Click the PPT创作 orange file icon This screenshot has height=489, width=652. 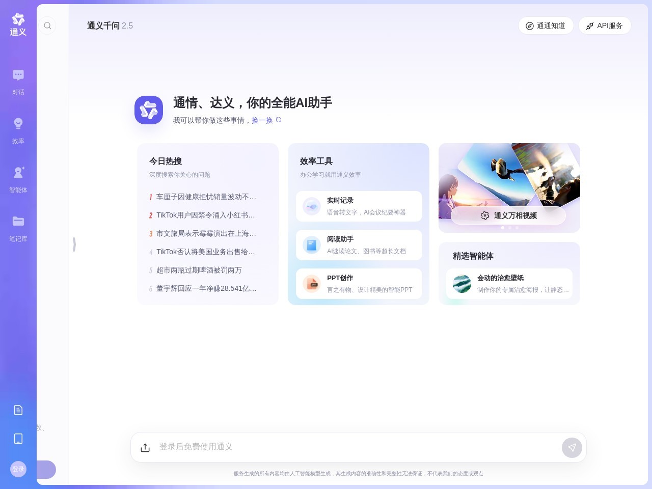[312, 284]
